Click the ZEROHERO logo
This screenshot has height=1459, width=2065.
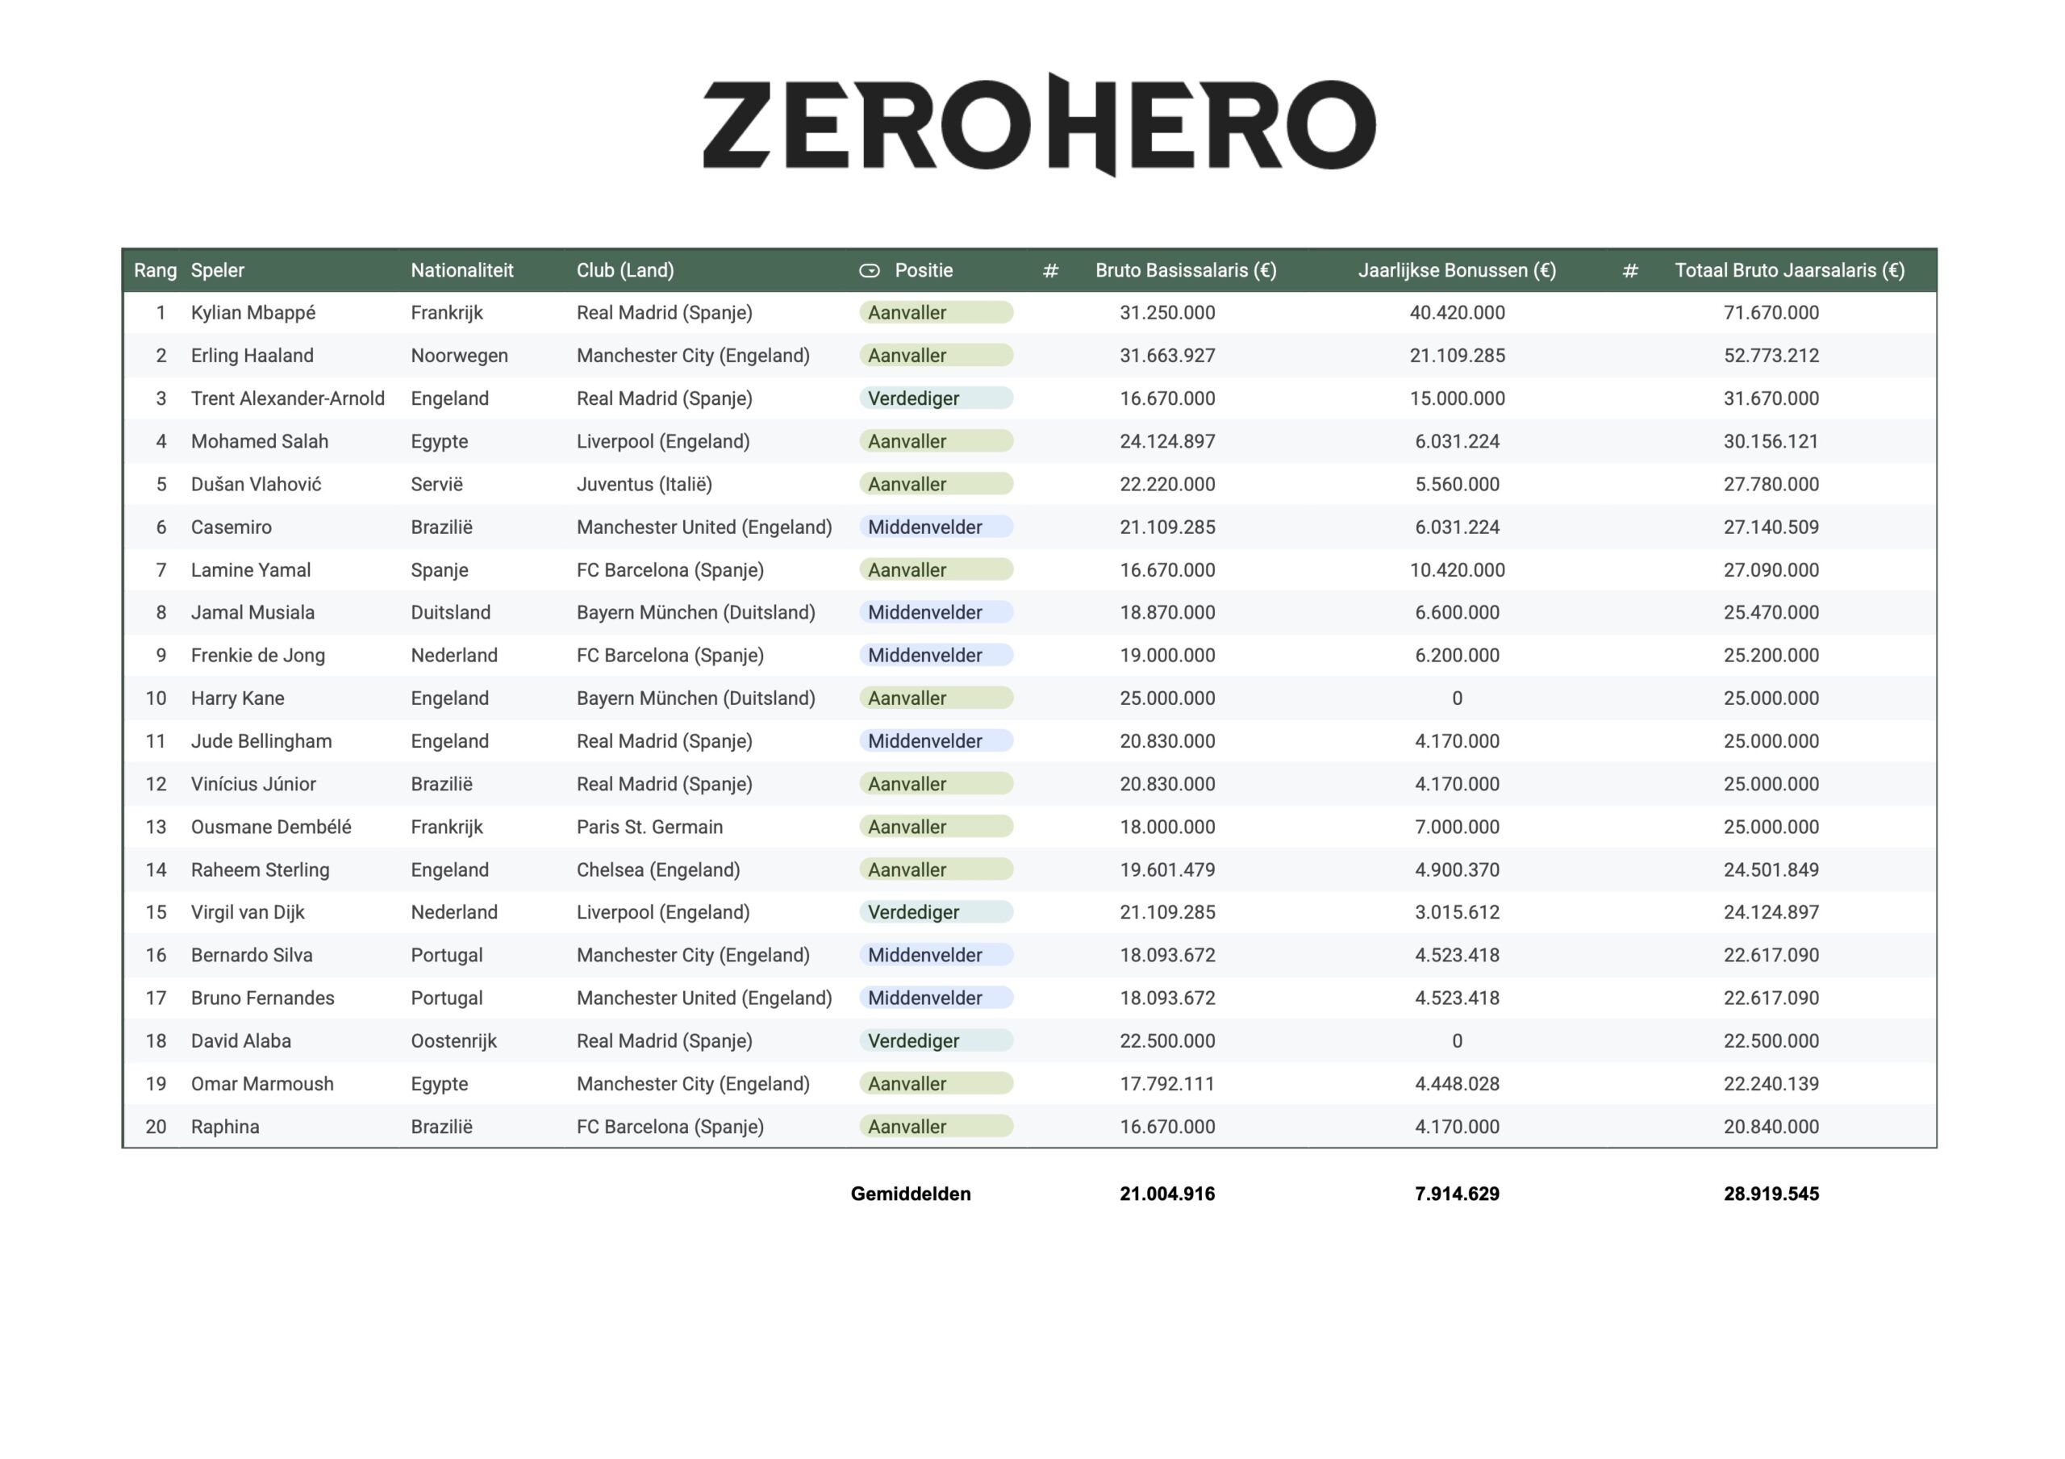pyautogui.click(x=1039, y=125)
